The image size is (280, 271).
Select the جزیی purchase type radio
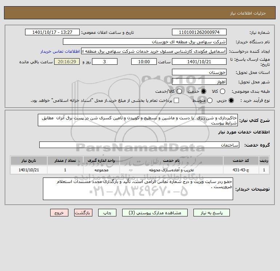(x=231, y=100)
